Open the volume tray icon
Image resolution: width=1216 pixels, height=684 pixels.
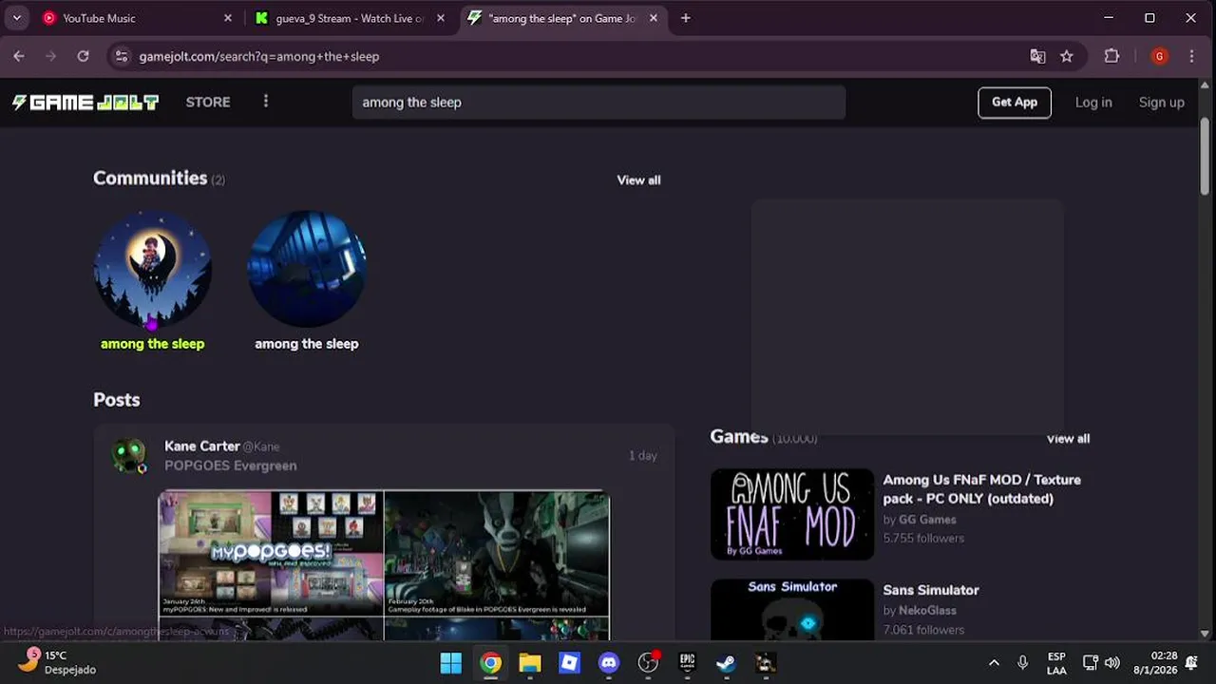(x=1112, y=663)
